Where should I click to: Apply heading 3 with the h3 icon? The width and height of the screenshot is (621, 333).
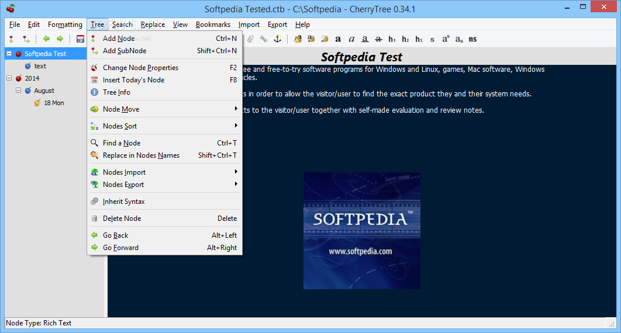(x=419, y=39)
